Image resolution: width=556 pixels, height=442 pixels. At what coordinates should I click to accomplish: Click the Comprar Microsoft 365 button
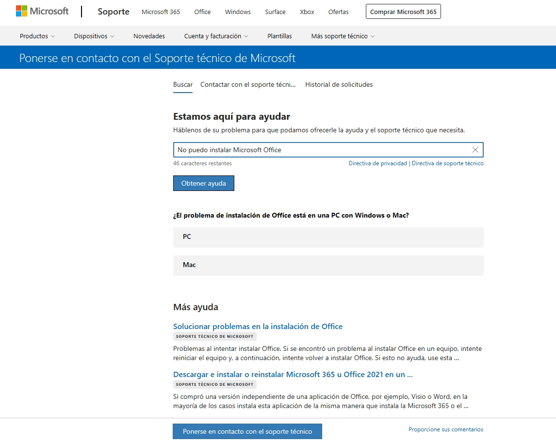pyautogui.click(x=403, y=12)
